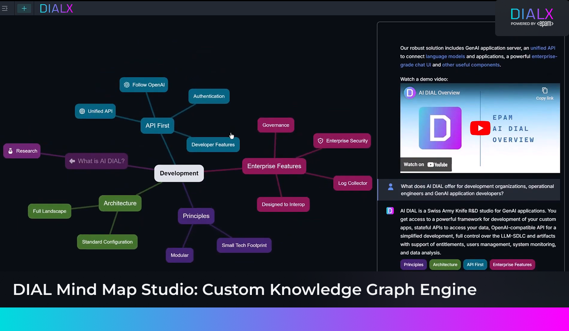
Task: Open Watch on YouTube button
Action: point(426,165)
